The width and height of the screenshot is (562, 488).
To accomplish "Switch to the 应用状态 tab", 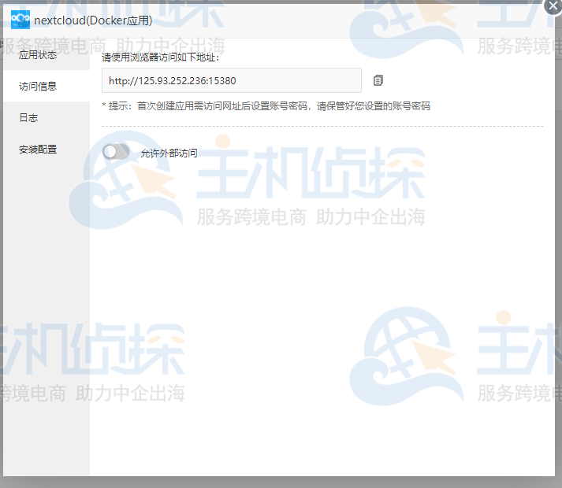I will tap(38, 55).
